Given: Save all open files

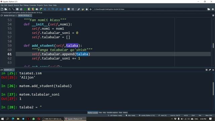Looking at the screenshot, I should (x=13, y=9).
